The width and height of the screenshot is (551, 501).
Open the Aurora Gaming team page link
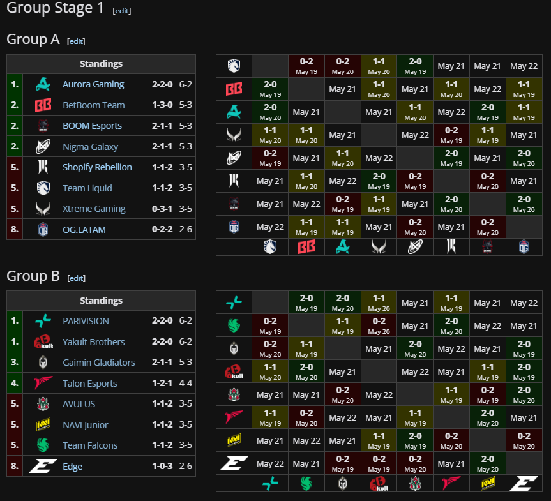93,84
